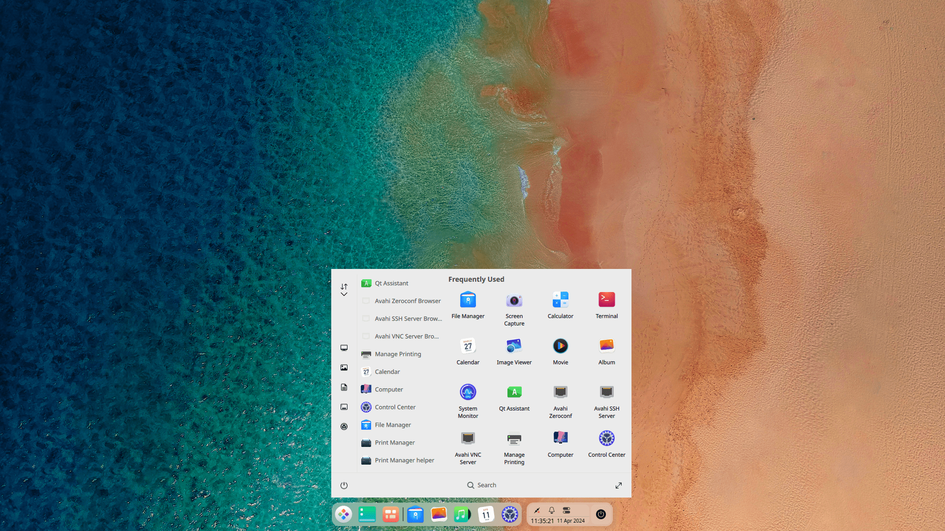Click the collapse chevron in launcher sidebar
The height and width of the screenshot is (531, 945).
click(x=344, y=294)
